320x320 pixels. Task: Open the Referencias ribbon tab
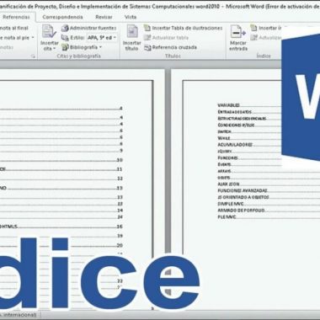(16, 17)
